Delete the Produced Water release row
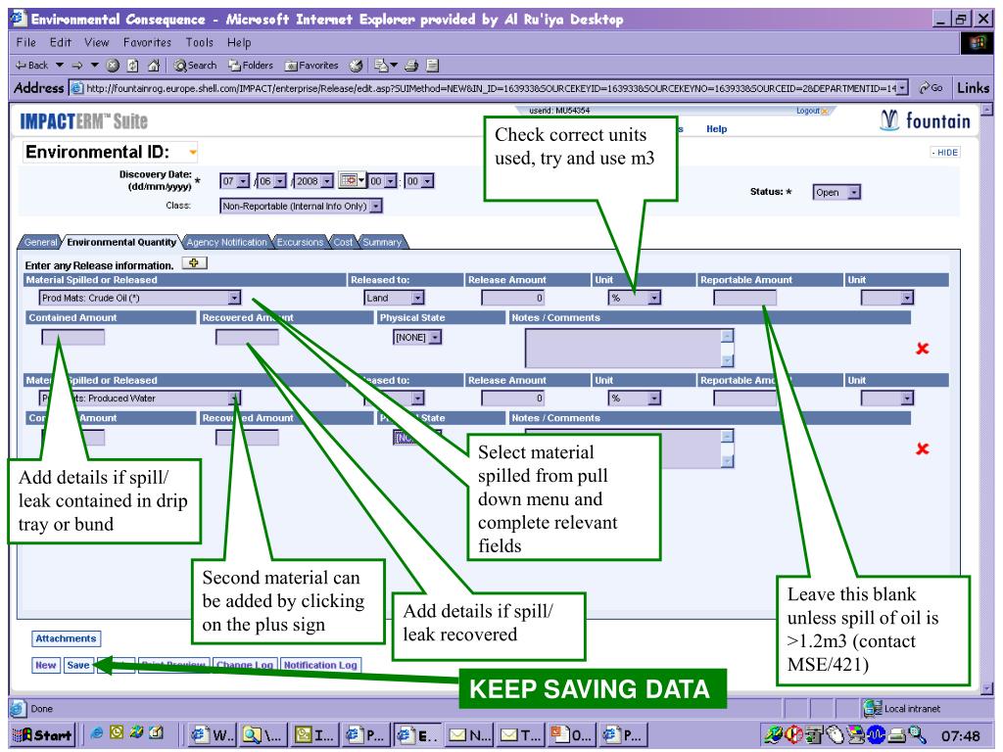The image size is (1003, 752). point(922,448)
